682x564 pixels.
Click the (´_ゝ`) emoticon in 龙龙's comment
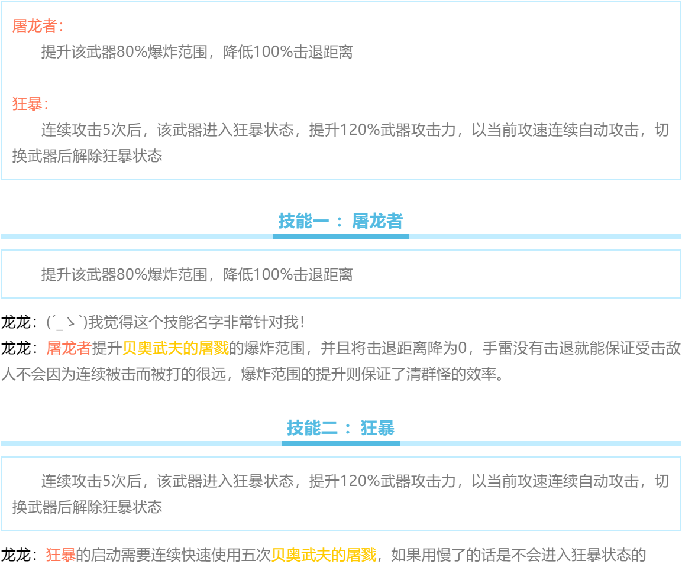coord(66,322)
